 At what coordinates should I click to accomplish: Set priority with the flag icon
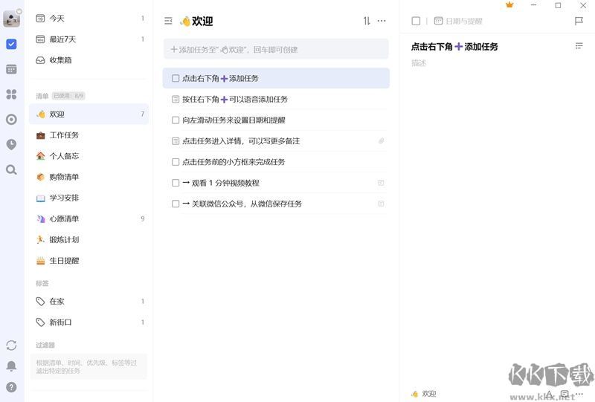coord(579,22)
